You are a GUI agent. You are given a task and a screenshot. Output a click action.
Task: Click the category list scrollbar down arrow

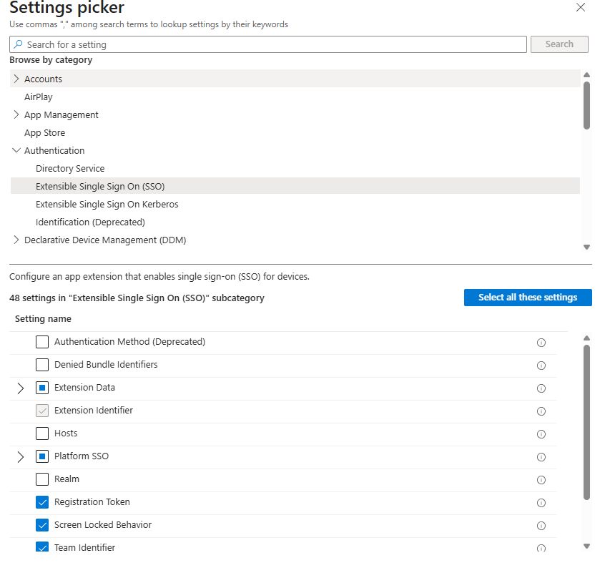(586, 247)
